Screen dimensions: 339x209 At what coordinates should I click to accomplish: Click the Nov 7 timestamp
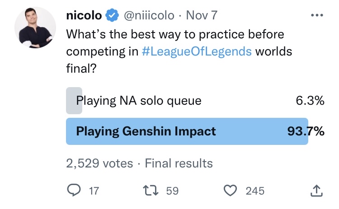[x=202, y=15]
